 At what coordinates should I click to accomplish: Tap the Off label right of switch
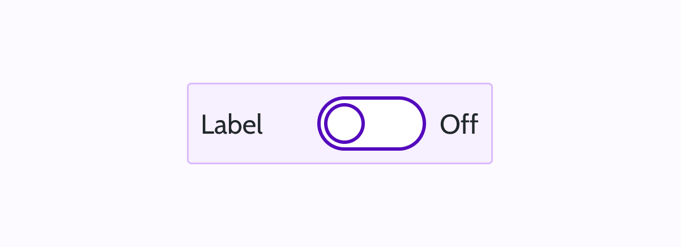tap(458, 125)
